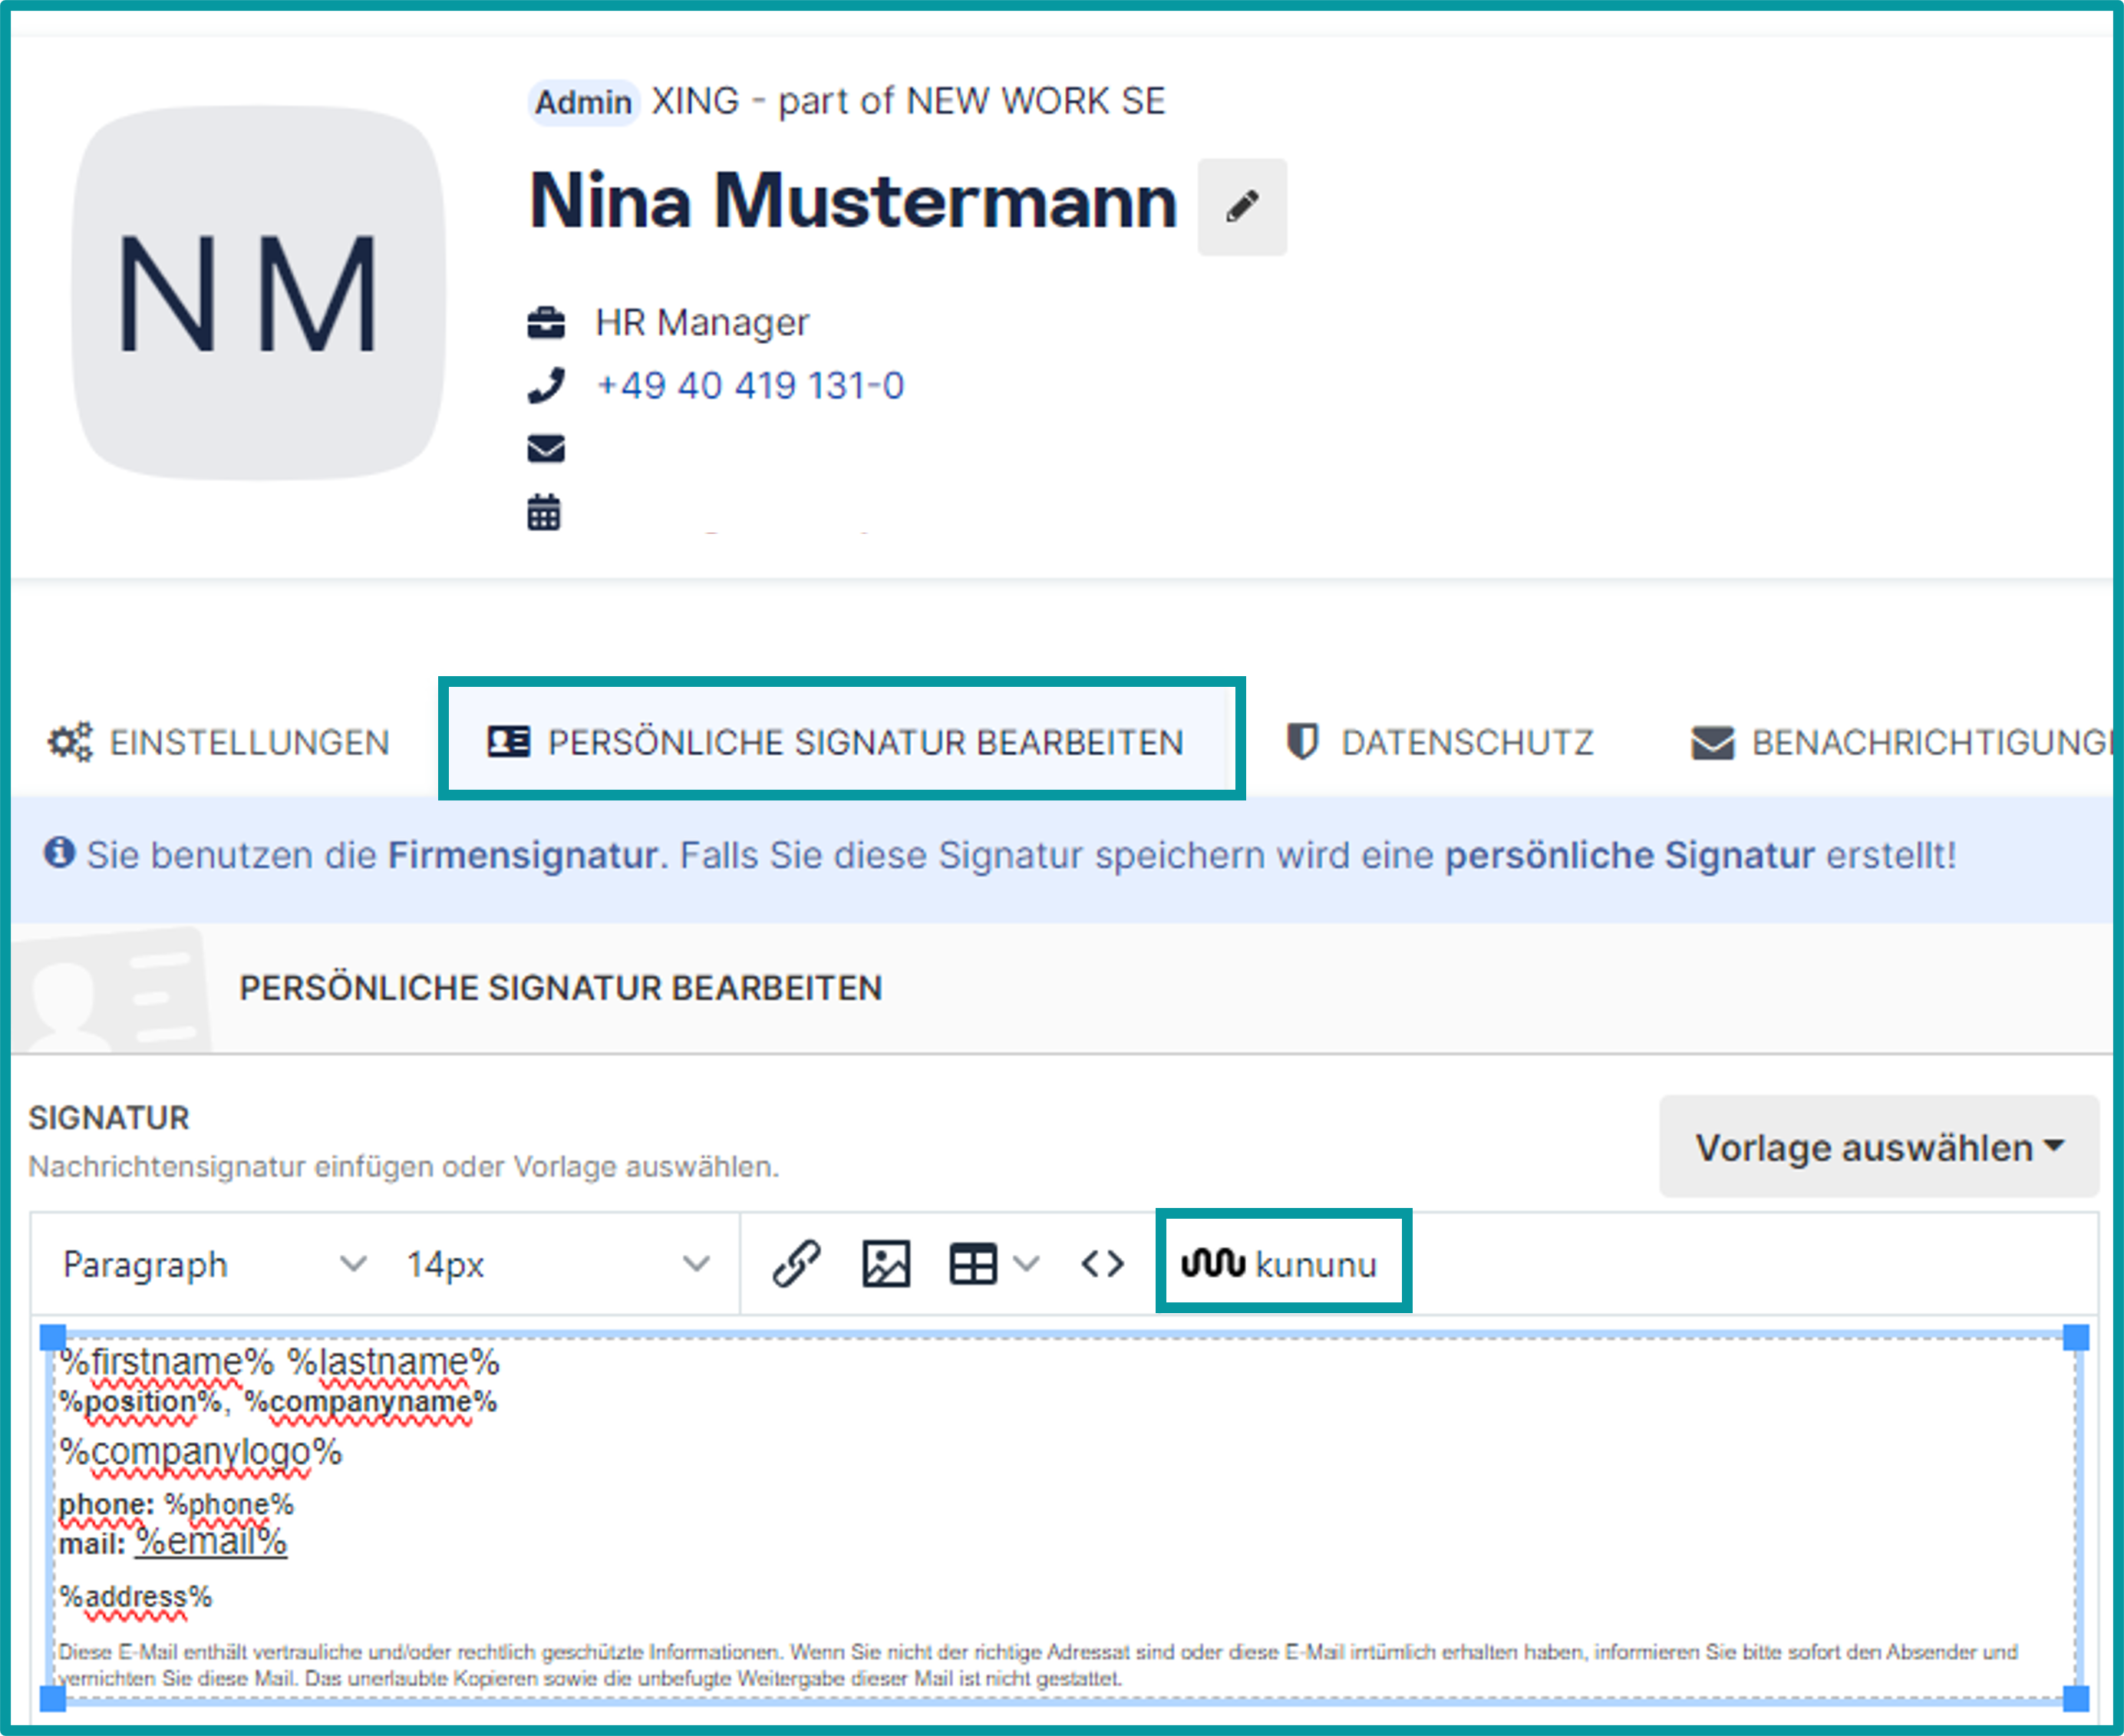Click the envelope icon under the phone number
Image resolution: width=2124 pixels, height=1736 pixels.
pos(546,448)
